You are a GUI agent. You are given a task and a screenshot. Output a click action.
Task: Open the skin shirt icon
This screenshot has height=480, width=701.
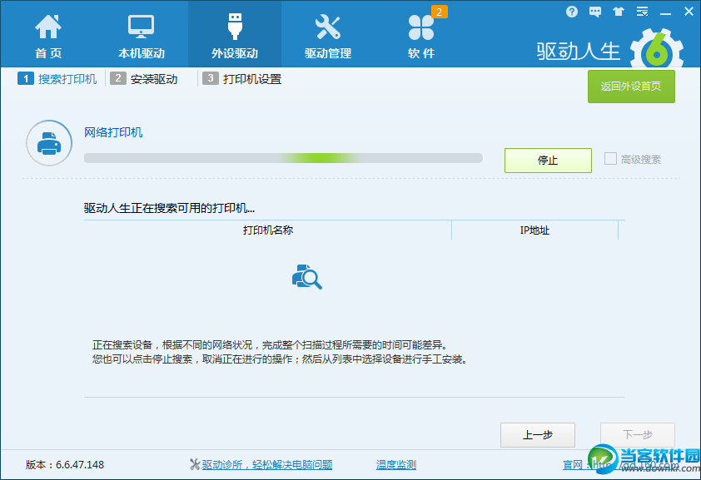[x=619, y=12]
